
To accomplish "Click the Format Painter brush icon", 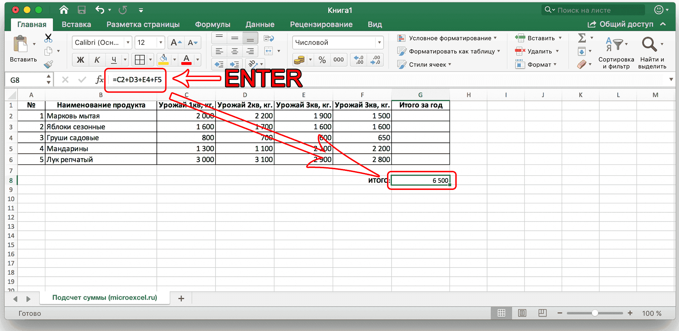I will [48, 64].
